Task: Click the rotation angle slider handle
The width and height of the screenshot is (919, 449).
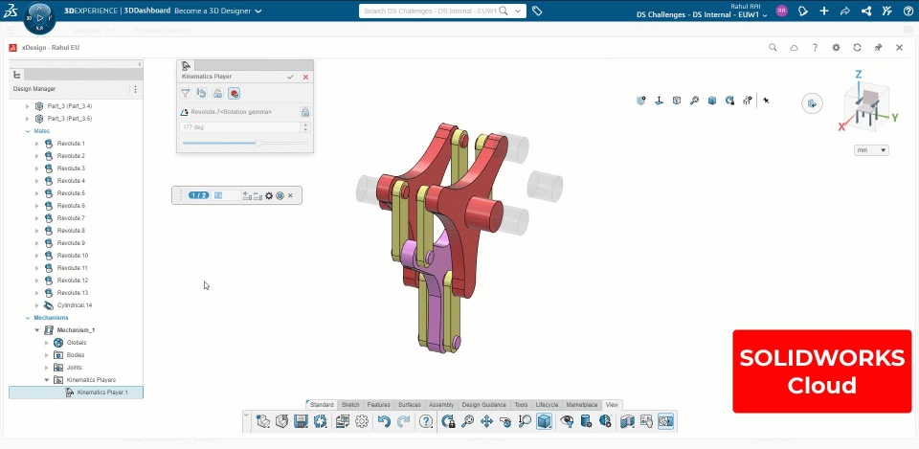Action: coord(258,143)
